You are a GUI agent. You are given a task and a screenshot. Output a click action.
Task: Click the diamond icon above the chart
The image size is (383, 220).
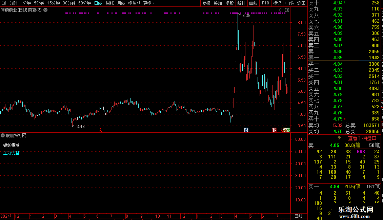281,10
